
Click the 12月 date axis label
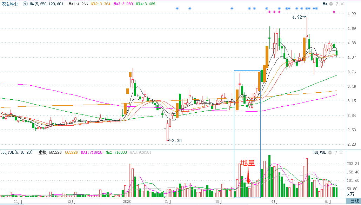click(72, 202)
